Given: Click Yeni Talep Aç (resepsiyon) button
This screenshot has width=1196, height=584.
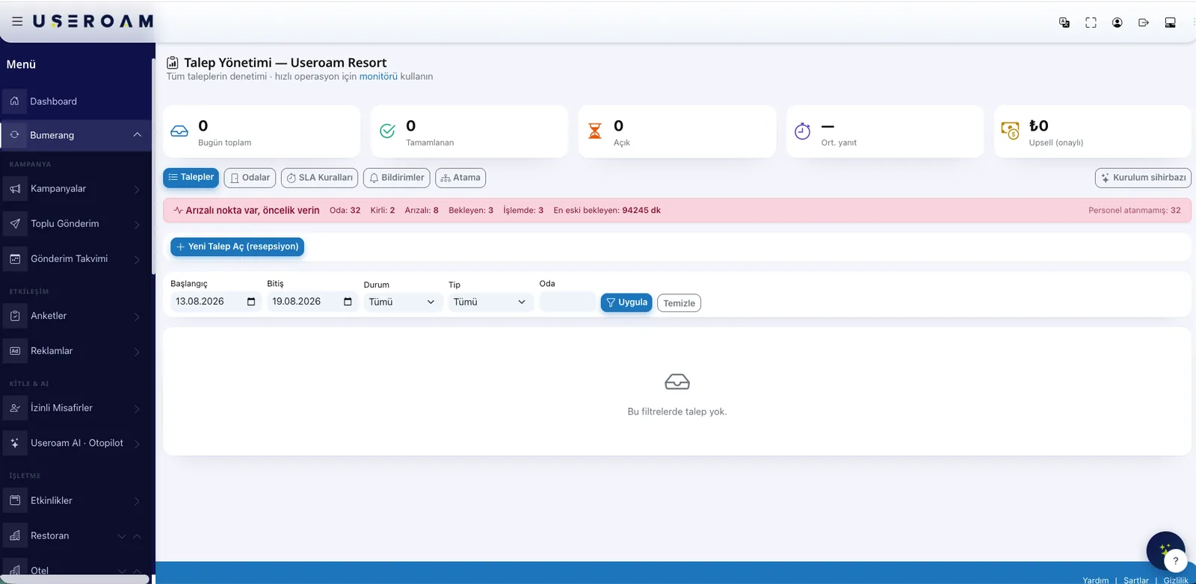Looking at the screenshot, I should click(x=237, y=246).
